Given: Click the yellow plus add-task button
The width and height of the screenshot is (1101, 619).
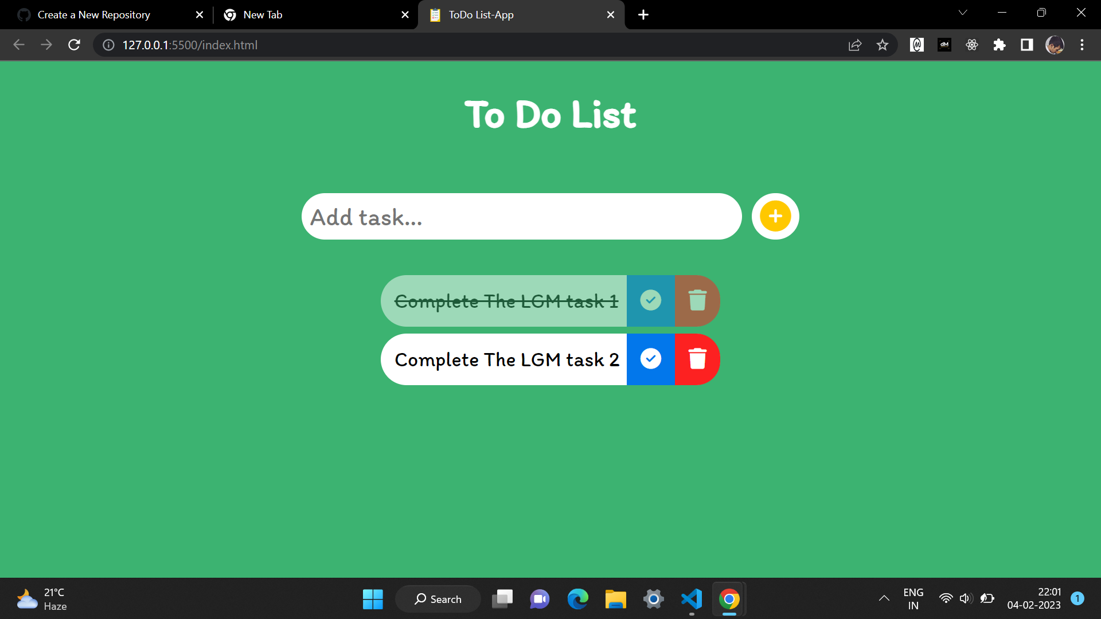Looking at the screenshot, I should [775, 216].
